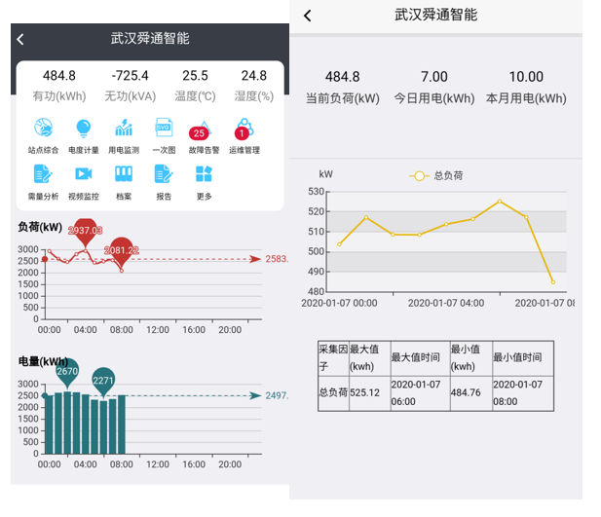Open 故障告警 icon with badge 25

point(201,130)
